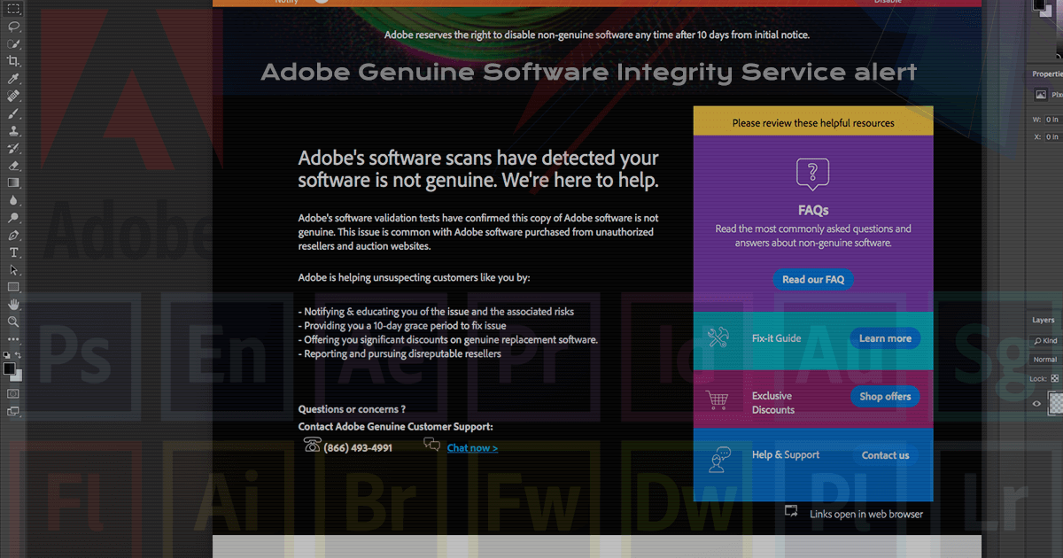1063x558 pixels.
Task: Activate the Eraser tool
Action: click(13, 166)
